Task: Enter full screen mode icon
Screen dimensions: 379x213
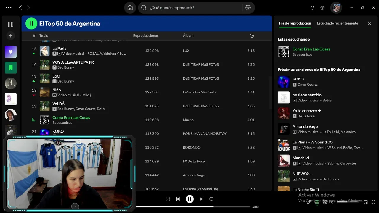Action: pyautogui.click(x=373, y=202)
